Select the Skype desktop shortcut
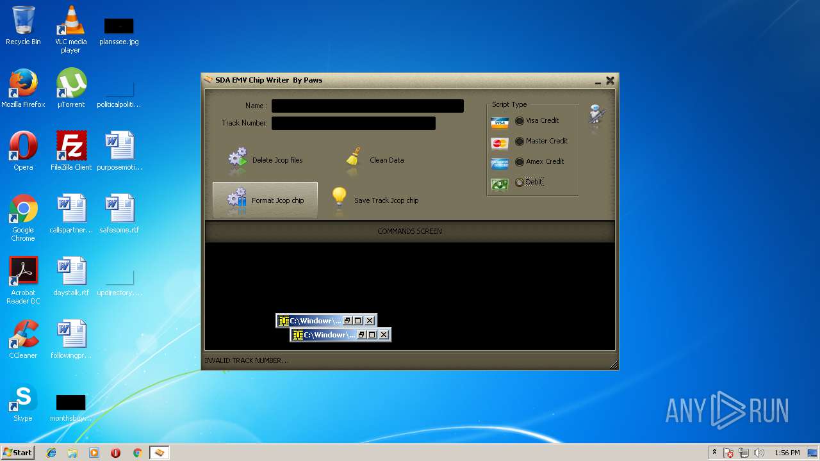This screenshot has height=461, width=820. (23, 402)
